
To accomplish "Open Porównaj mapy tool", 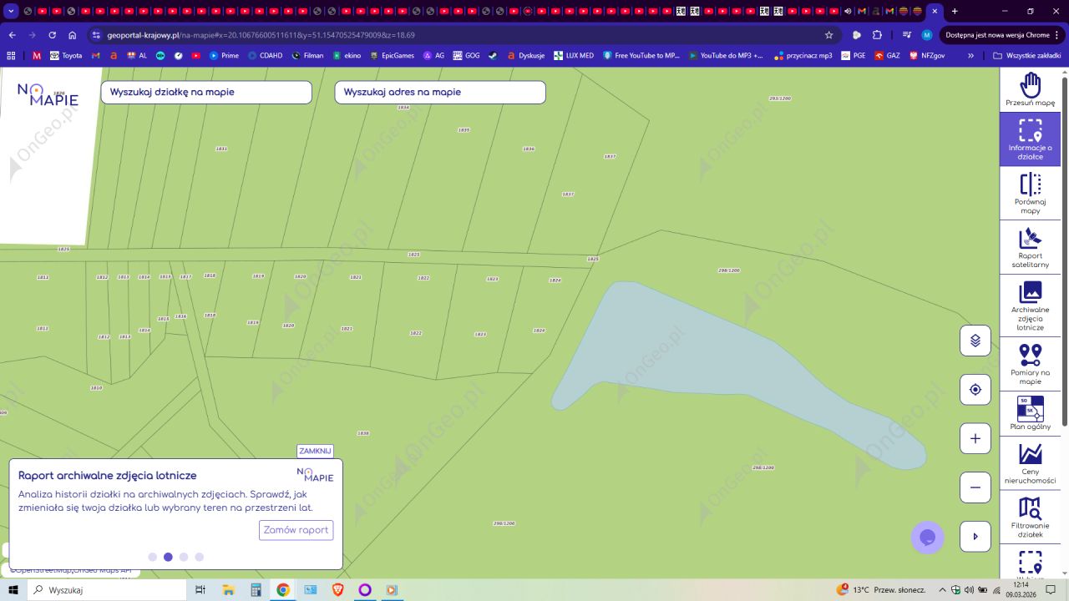I will [x=1030, y=193].
